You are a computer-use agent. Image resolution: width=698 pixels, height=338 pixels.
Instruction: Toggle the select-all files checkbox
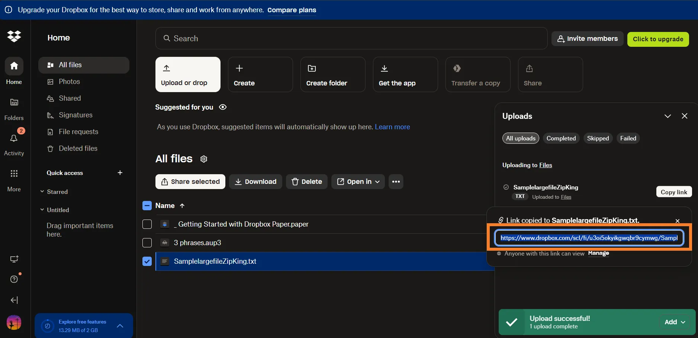pyautogui.click(x=147, y=206)
